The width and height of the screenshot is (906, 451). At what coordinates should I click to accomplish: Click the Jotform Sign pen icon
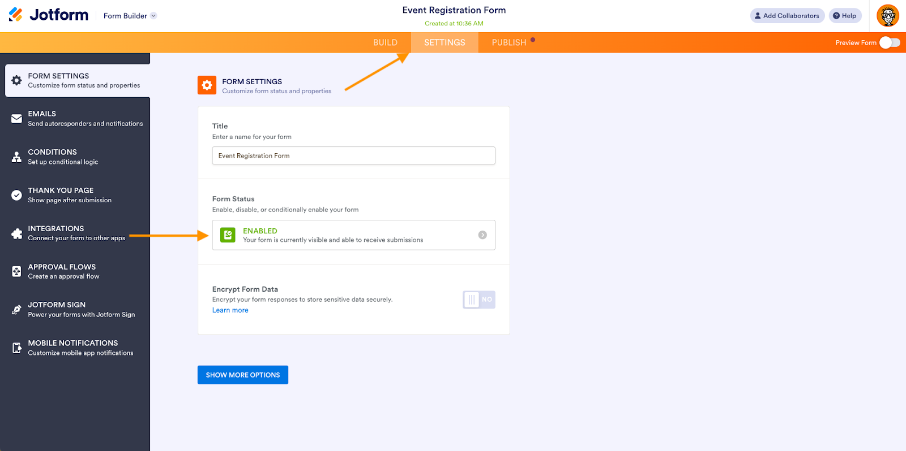(17, 310)
